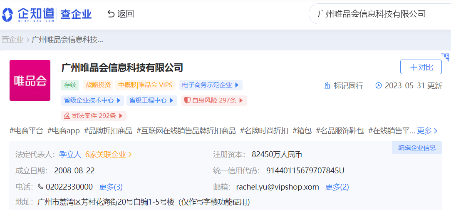Click the #品牌折扣商品 hashtag
Screen dimensions: 451x210
point(108,131)
